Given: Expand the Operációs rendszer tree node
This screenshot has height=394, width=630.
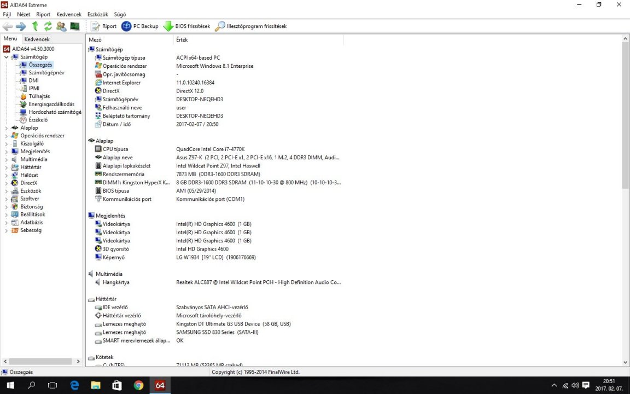Looking at the screenshot, I should 6,136.
